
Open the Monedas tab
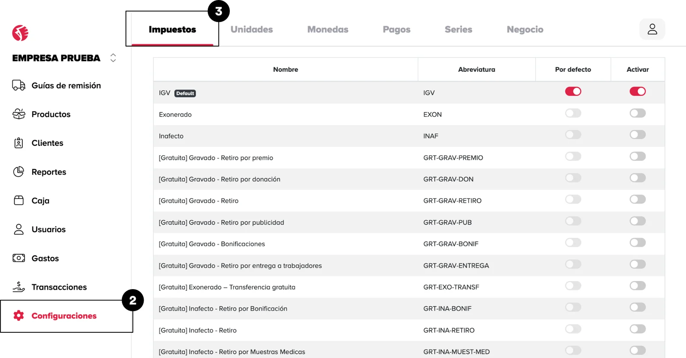(328, 30)
